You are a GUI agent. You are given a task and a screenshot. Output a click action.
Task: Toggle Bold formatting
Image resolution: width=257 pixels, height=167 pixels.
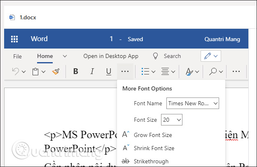[x=75, y=72]
